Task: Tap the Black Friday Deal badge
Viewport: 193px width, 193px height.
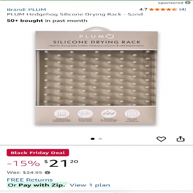Action: (38, 153)
